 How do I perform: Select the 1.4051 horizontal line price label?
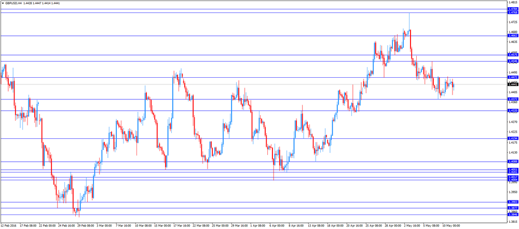click(512, 169)
